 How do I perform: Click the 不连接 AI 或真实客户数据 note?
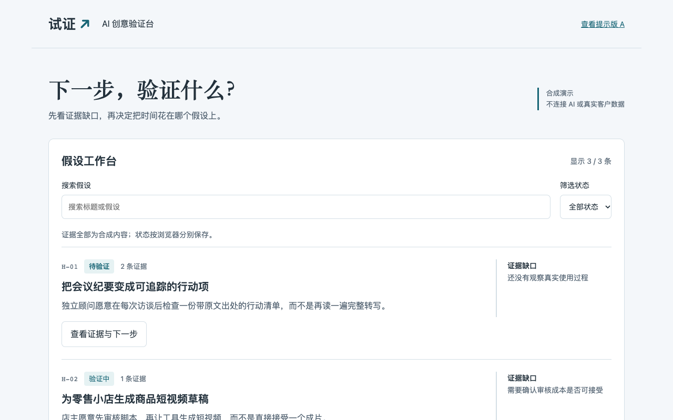(x=585, y=104)
